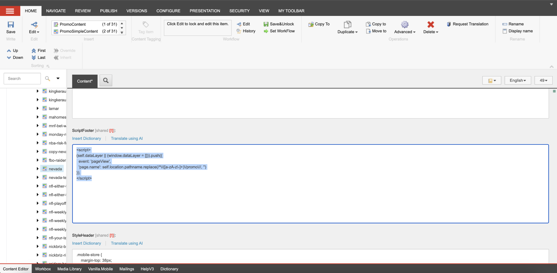
Task: Switch to the PRESENTATION ribbon tab
Action: tap(205, 11)
